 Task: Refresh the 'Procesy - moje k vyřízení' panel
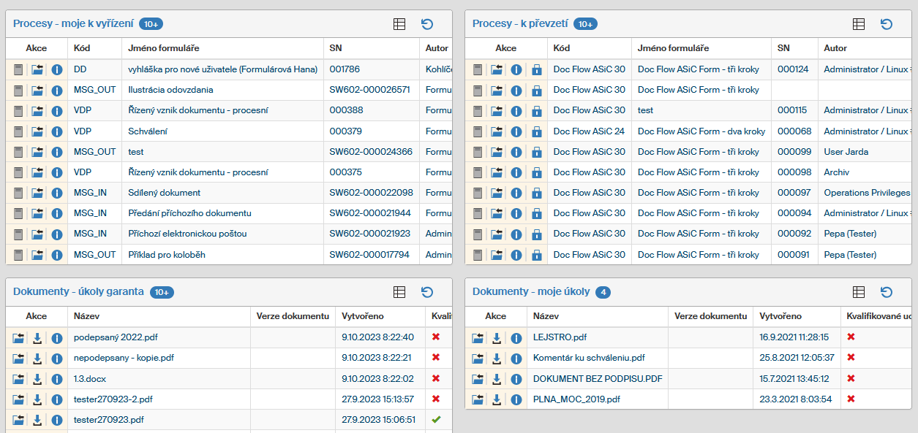coord(427,24)
